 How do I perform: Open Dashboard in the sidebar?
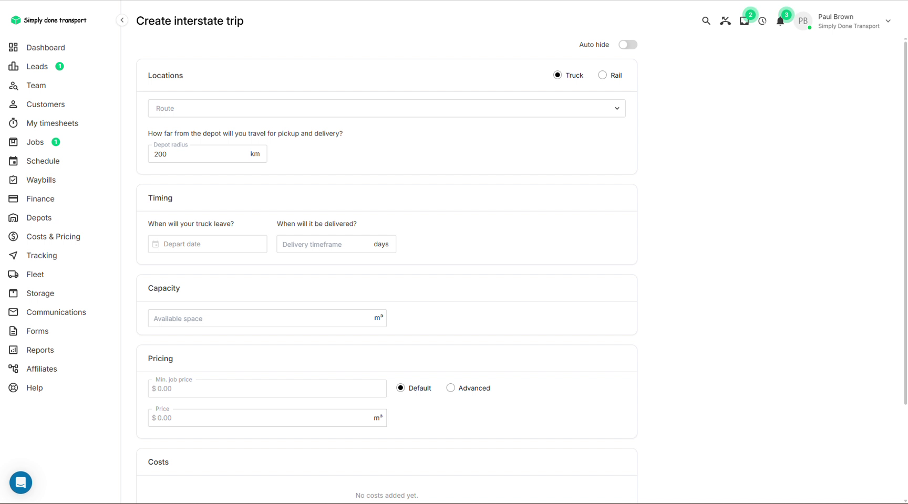46,47
